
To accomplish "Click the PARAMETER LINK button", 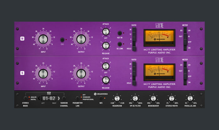I will pos(77,98).
